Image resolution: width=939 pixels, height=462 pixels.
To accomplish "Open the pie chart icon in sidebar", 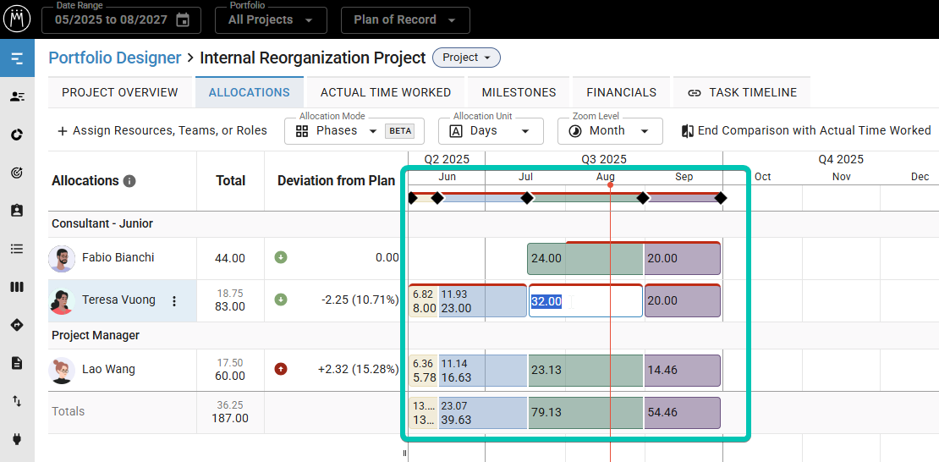I will 17,135.
